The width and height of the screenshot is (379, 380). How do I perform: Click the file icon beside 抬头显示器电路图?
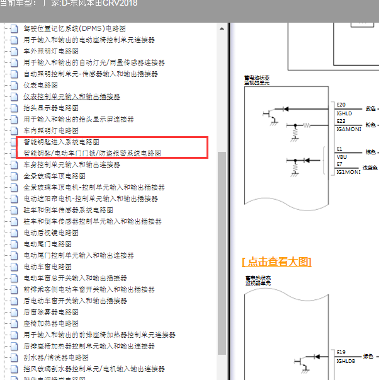(x=14, y=108)
